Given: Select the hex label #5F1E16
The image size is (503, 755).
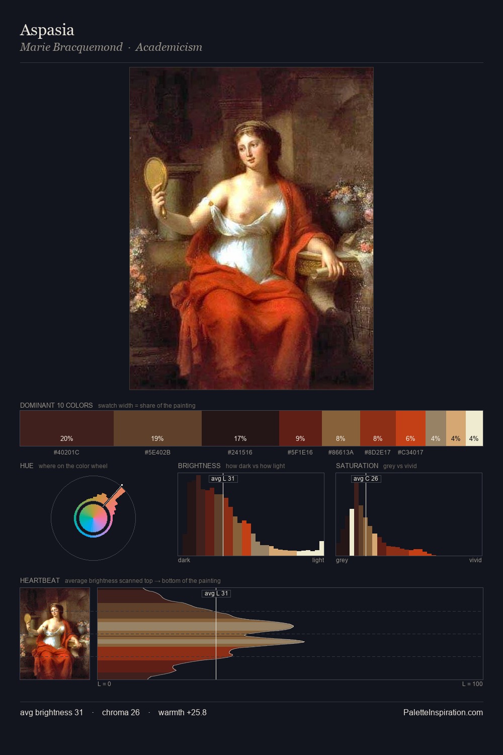Looking at the screenshot, I should point(300,452).
